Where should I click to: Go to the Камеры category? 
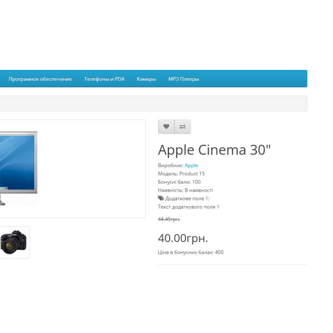[x=146, y=79]
